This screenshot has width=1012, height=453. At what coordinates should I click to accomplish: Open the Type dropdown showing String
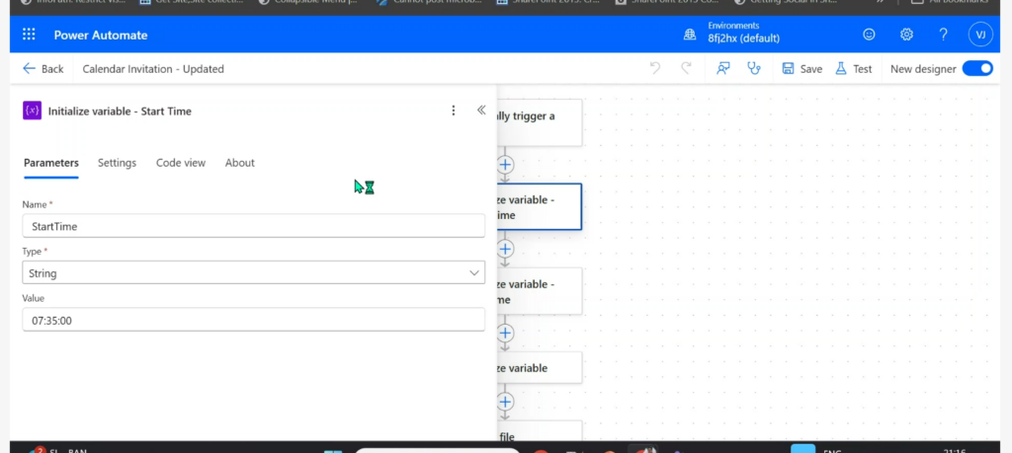[x=254, y=273]
